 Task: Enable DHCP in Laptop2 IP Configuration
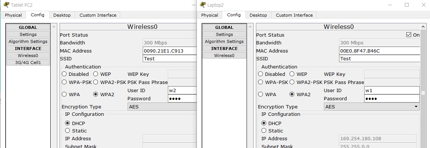point(264,123)
